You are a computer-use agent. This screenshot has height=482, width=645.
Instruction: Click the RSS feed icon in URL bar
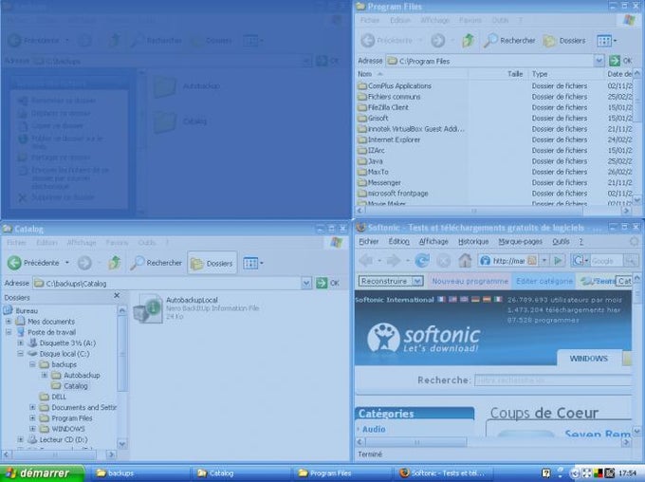(532, 261)
